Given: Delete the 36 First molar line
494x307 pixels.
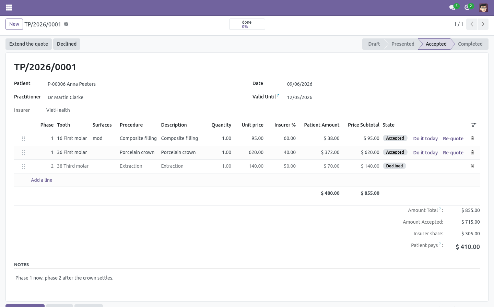Looking at the screenshot, I should click(472, 152).
